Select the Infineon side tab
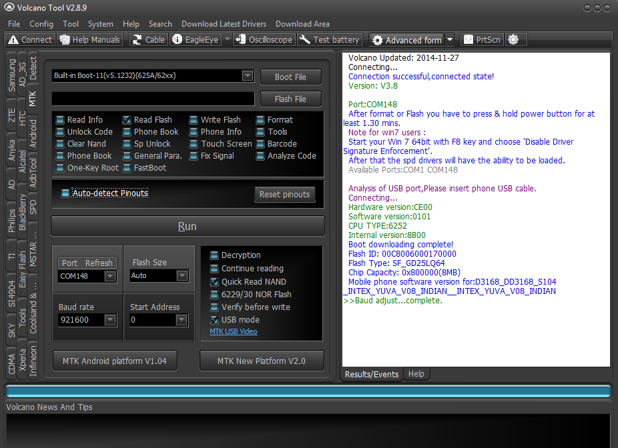Viewport: 618px width, 448px height. click(33, 361)
